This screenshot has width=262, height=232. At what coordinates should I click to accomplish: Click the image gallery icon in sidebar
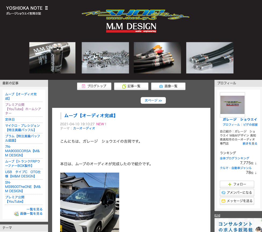pos(16,214)
